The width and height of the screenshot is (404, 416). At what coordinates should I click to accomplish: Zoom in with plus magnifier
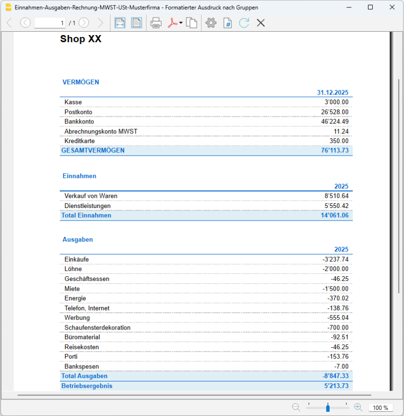pyautogui.click(x=358, y=407)
